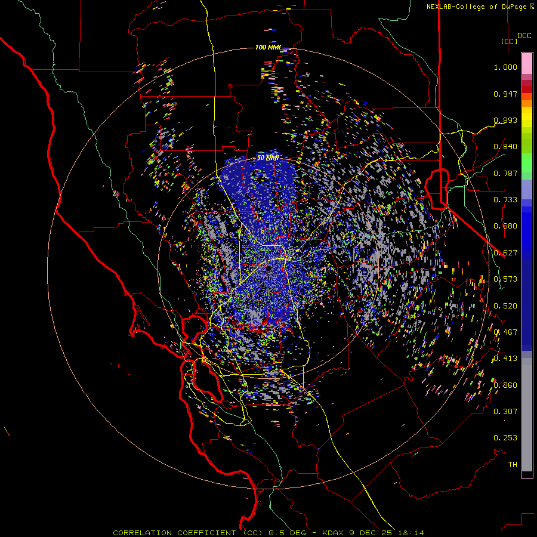Click the 0.840 legend value
The width and height of the screenshot is (537, 537).
pos(505,147)
